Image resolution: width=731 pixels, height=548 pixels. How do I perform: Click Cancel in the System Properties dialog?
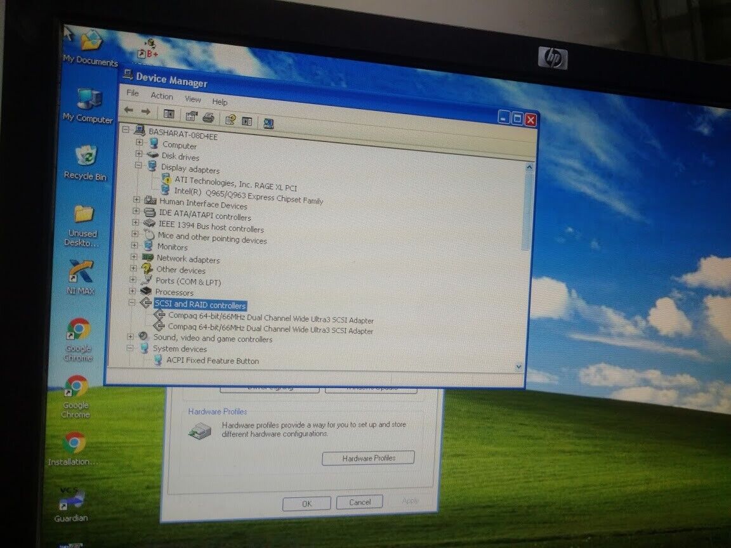pyautogui.click(x=360, y=502)
